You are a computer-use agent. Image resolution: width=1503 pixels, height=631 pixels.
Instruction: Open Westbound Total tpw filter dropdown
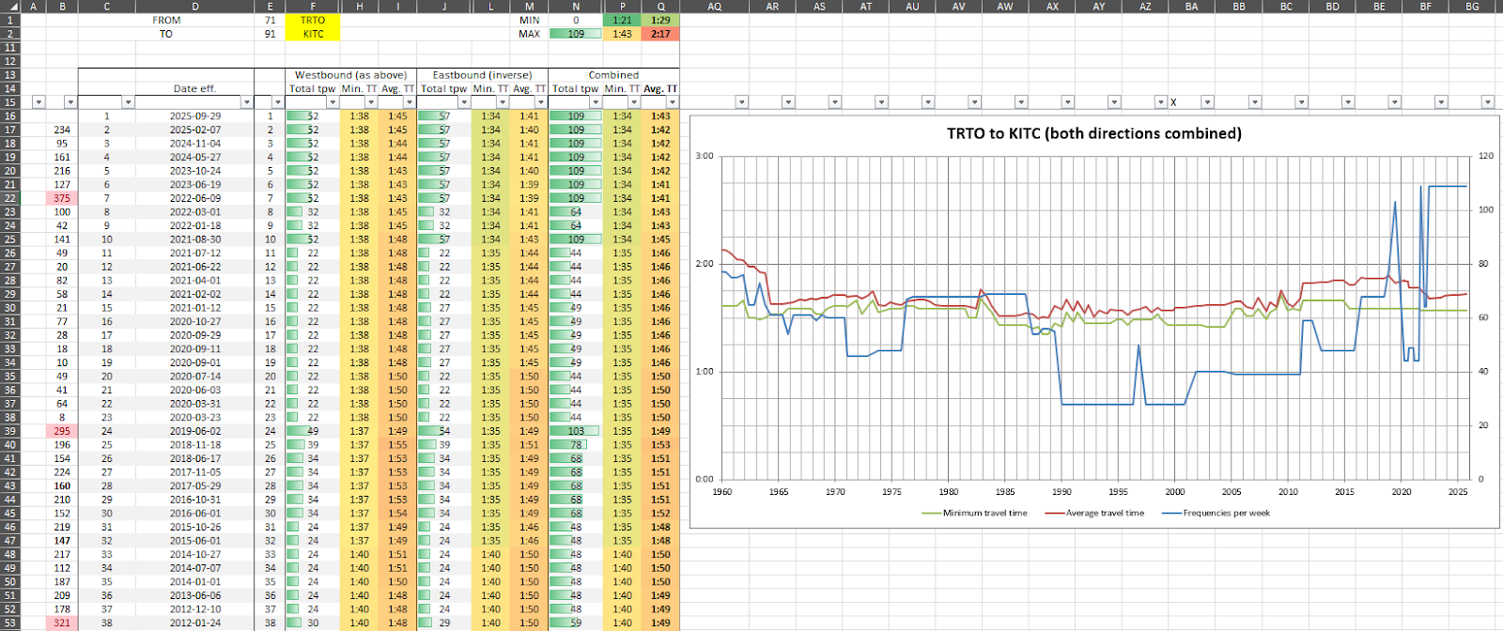tap(333, 102)
